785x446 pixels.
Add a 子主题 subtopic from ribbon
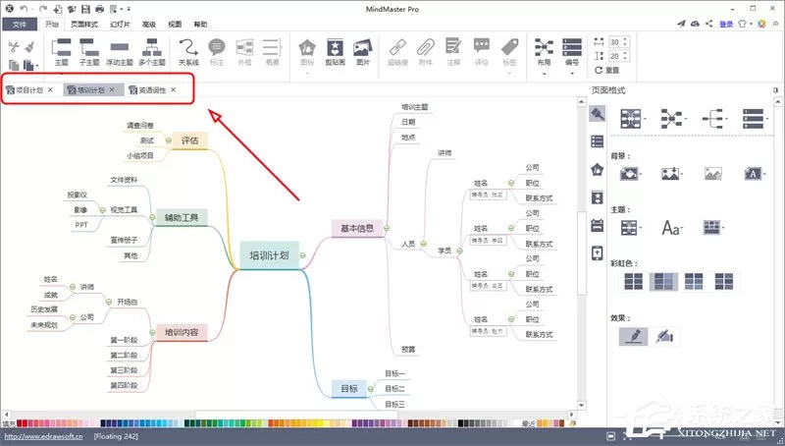click(89, 52)
